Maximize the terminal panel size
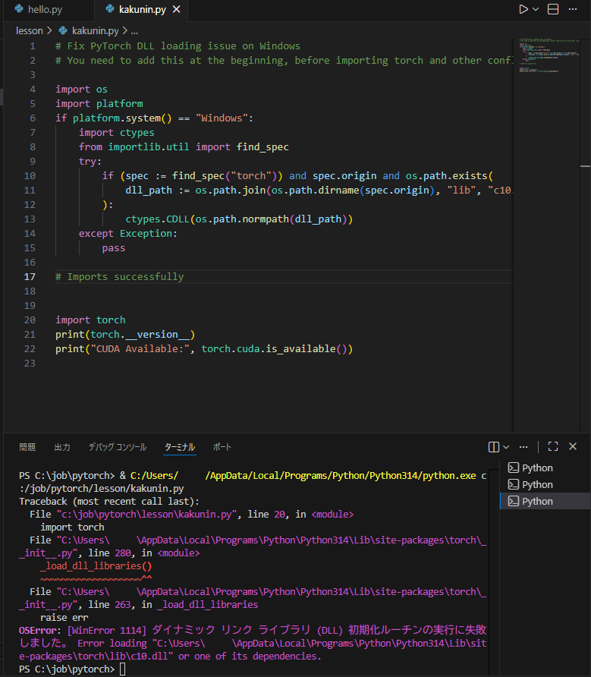The image size is (591, 677). 553,446
